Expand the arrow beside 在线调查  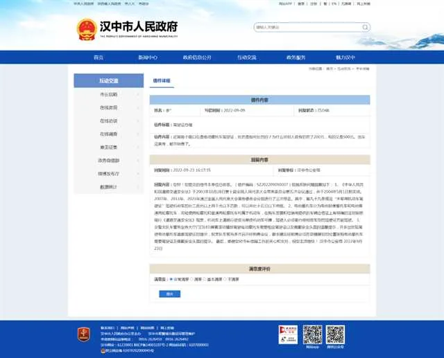tap(138, 134)
